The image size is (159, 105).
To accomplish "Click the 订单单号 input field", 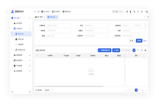I will point(59,25).
